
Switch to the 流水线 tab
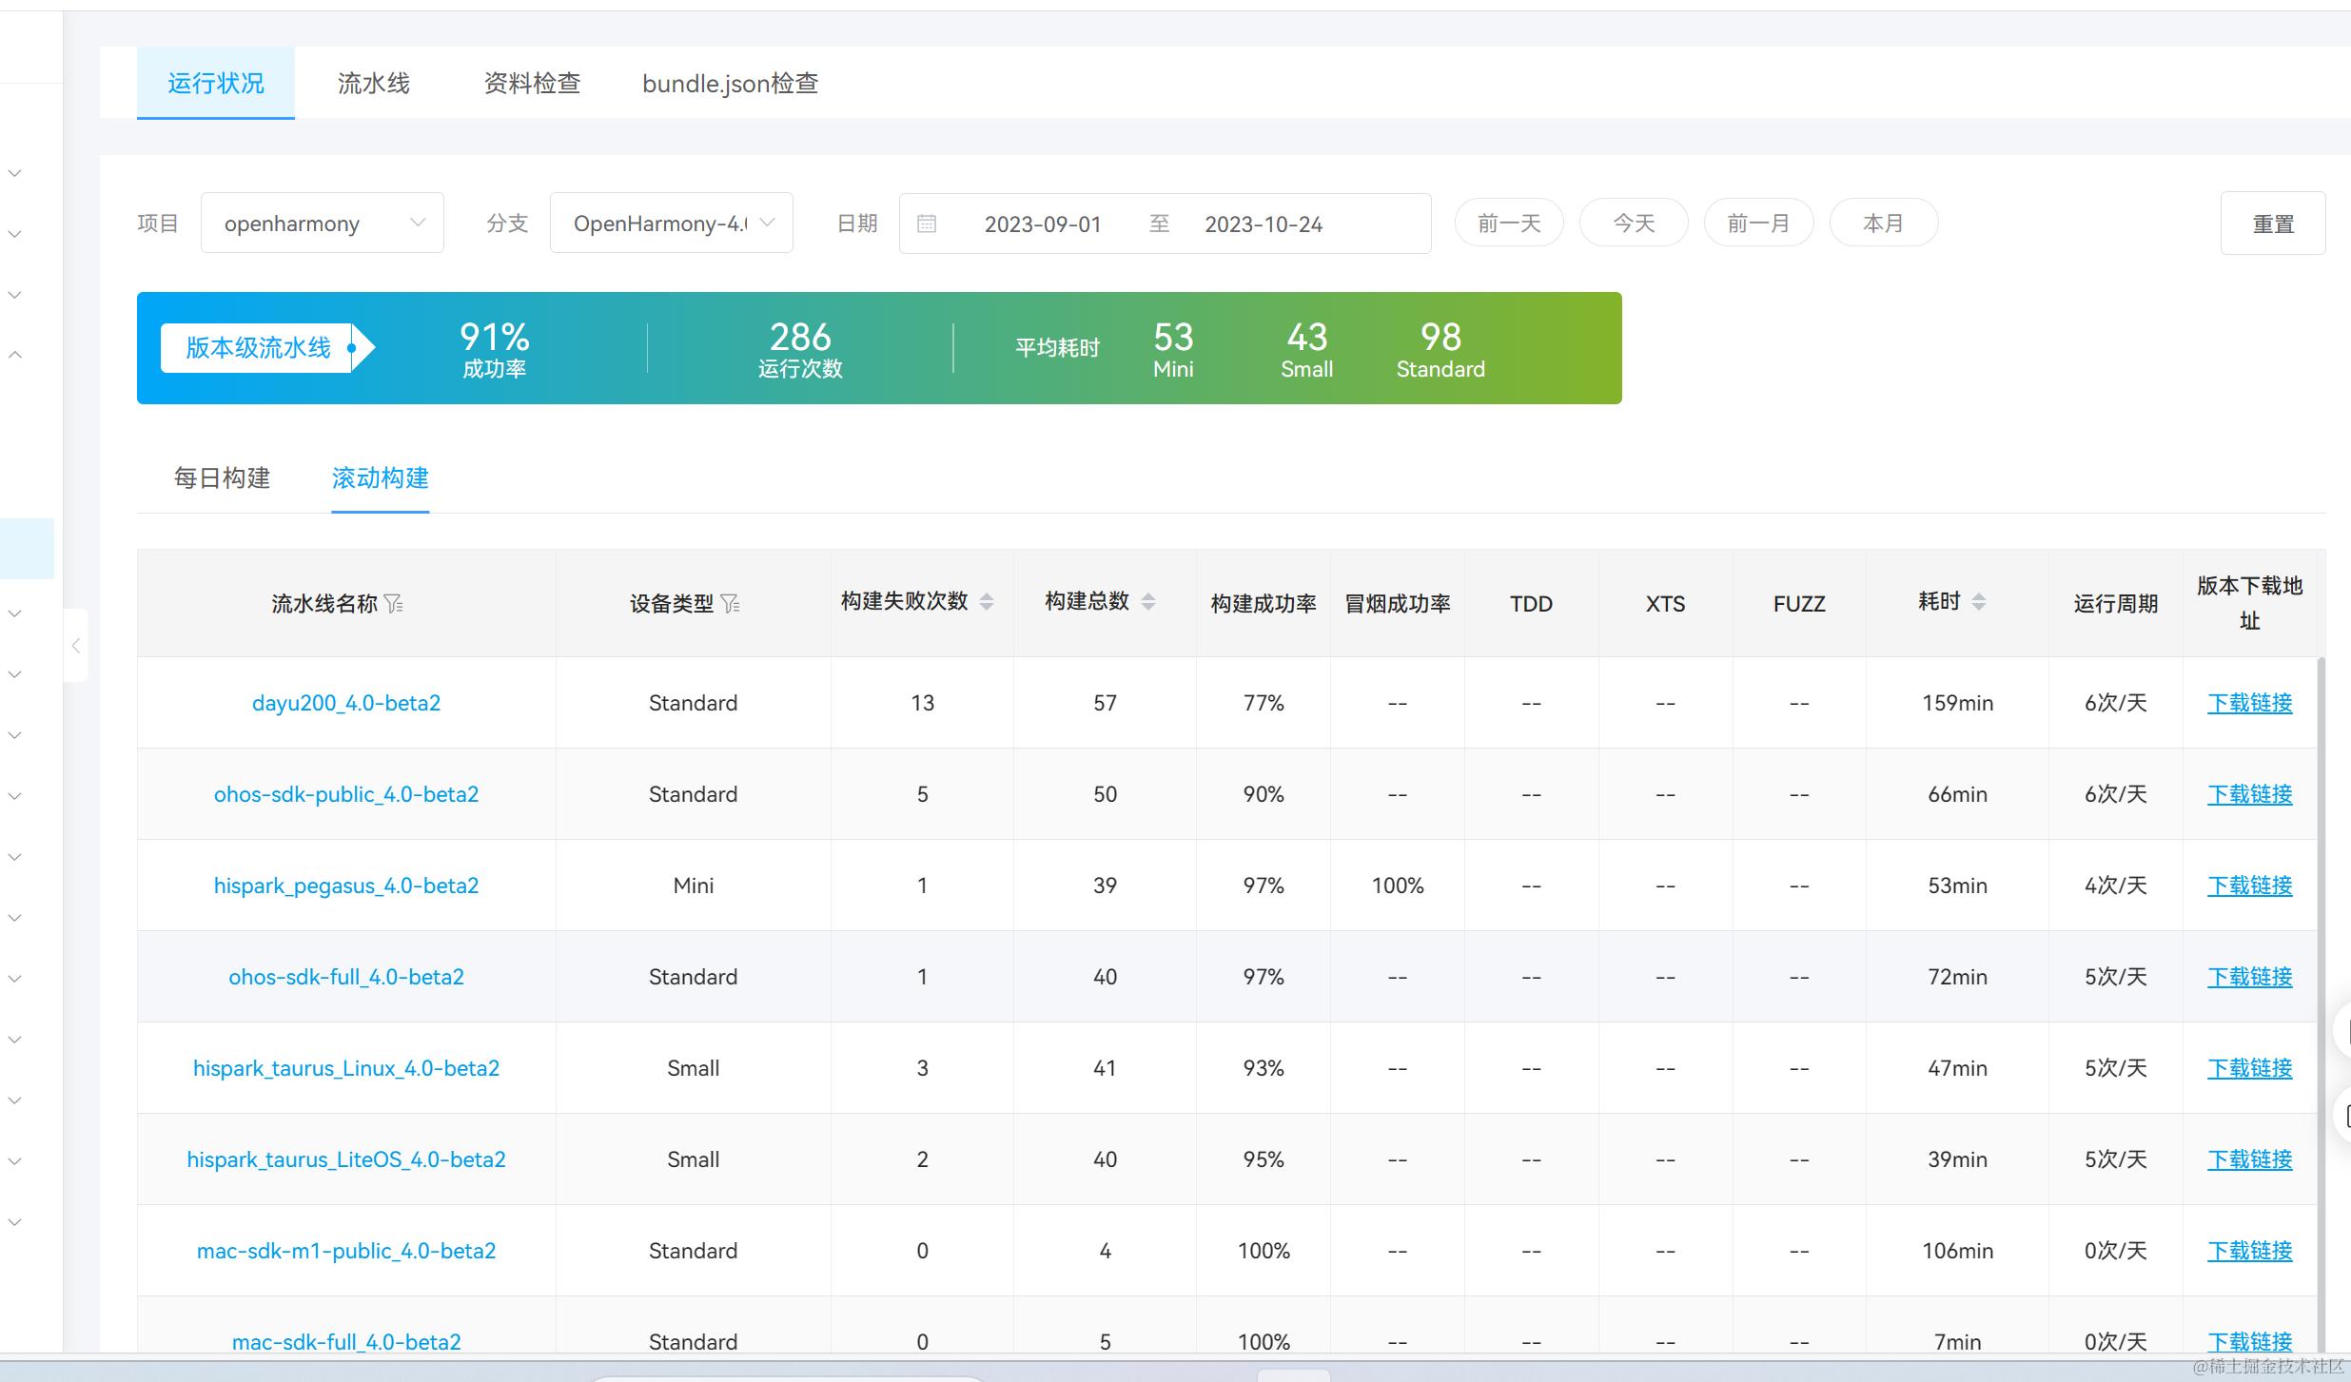pyautogui.click(x=373, y=84)
